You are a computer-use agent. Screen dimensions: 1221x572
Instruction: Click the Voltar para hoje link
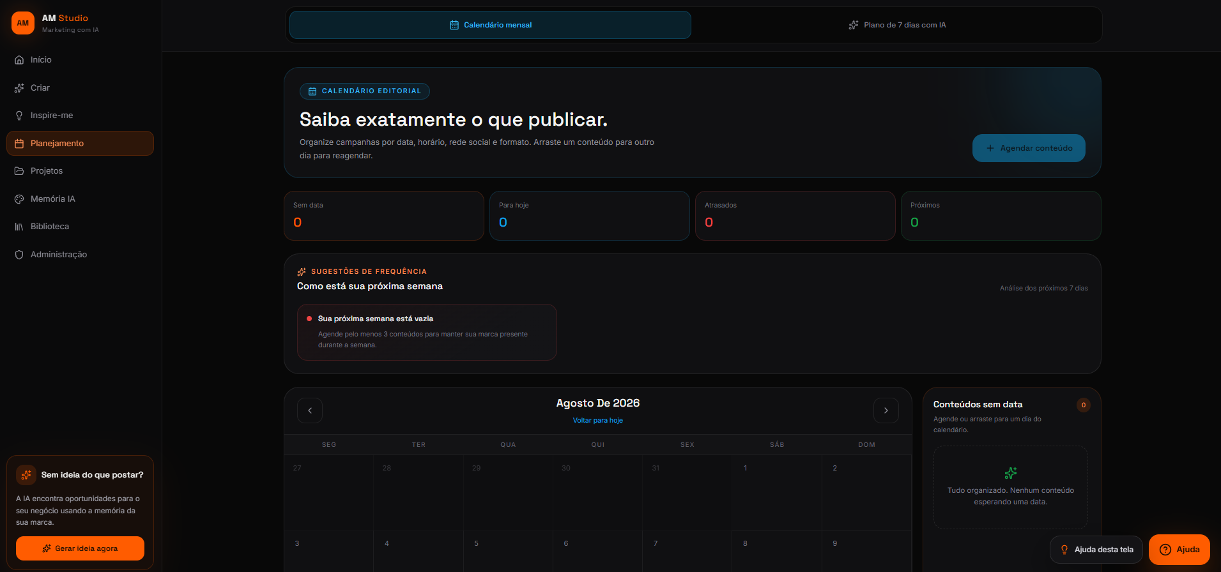pos(598,421)
